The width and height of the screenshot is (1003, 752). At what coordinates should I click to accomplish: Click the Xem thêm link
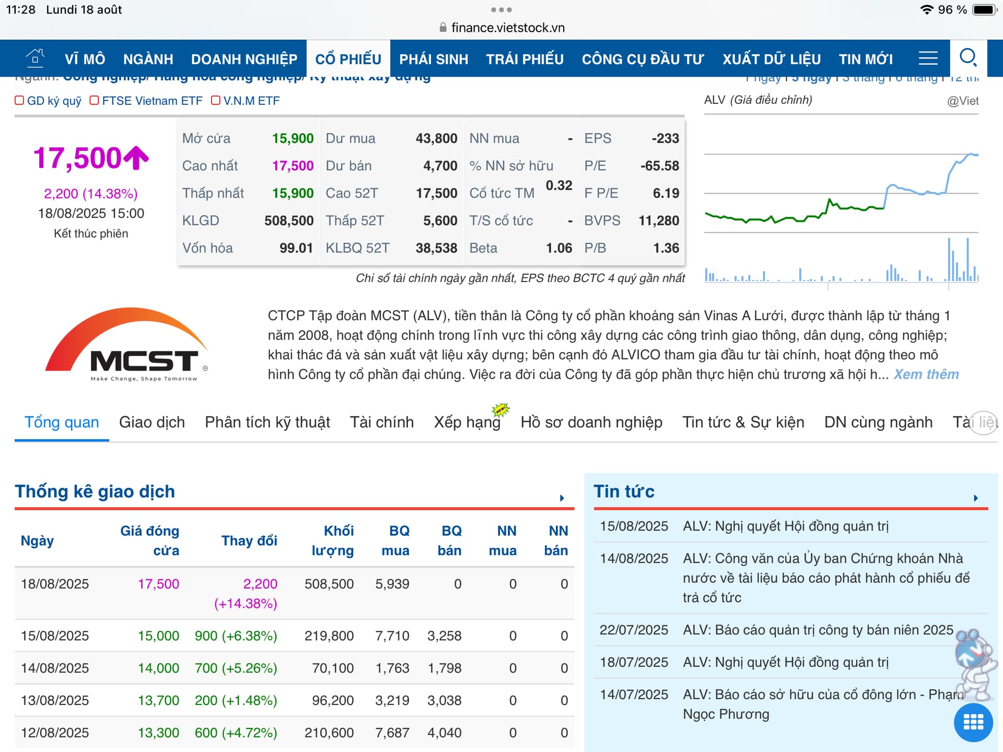point(926,374)
